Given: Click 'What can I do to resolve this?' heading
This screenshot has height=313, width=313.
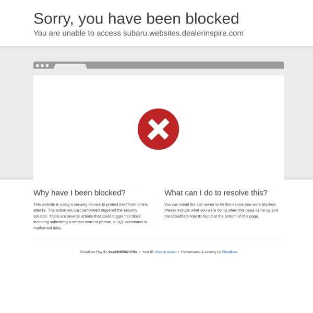Looking at the screenshot, I should tap(216, 192).
